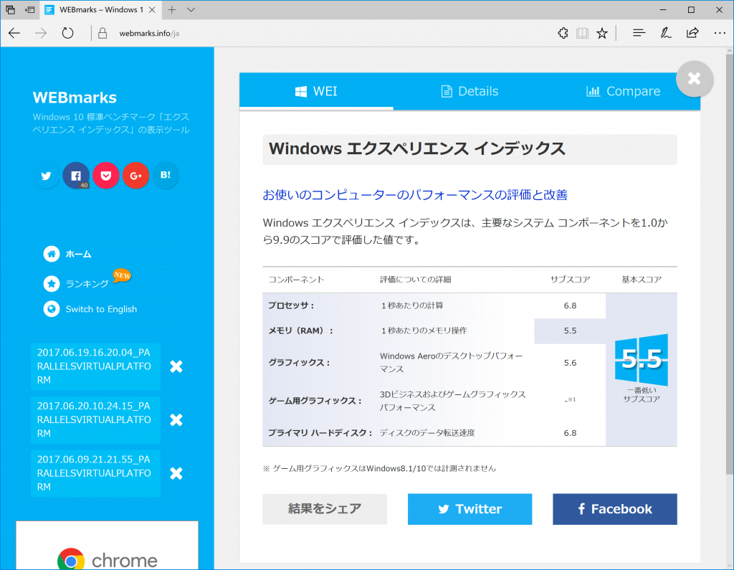Select the プロセッサ row label
Viewport: 734px width, 570px height.
click(291, 305)
